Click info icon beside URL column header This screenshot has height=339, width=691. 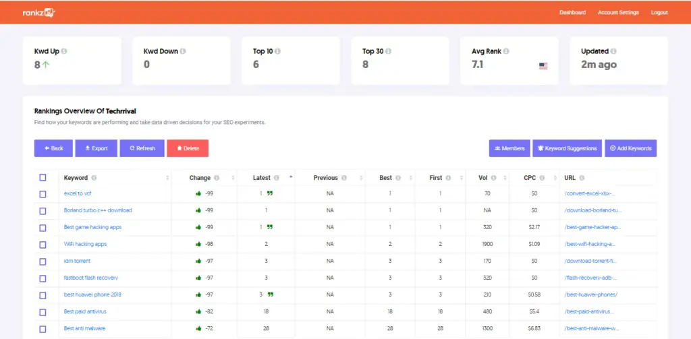coord(582,178)
